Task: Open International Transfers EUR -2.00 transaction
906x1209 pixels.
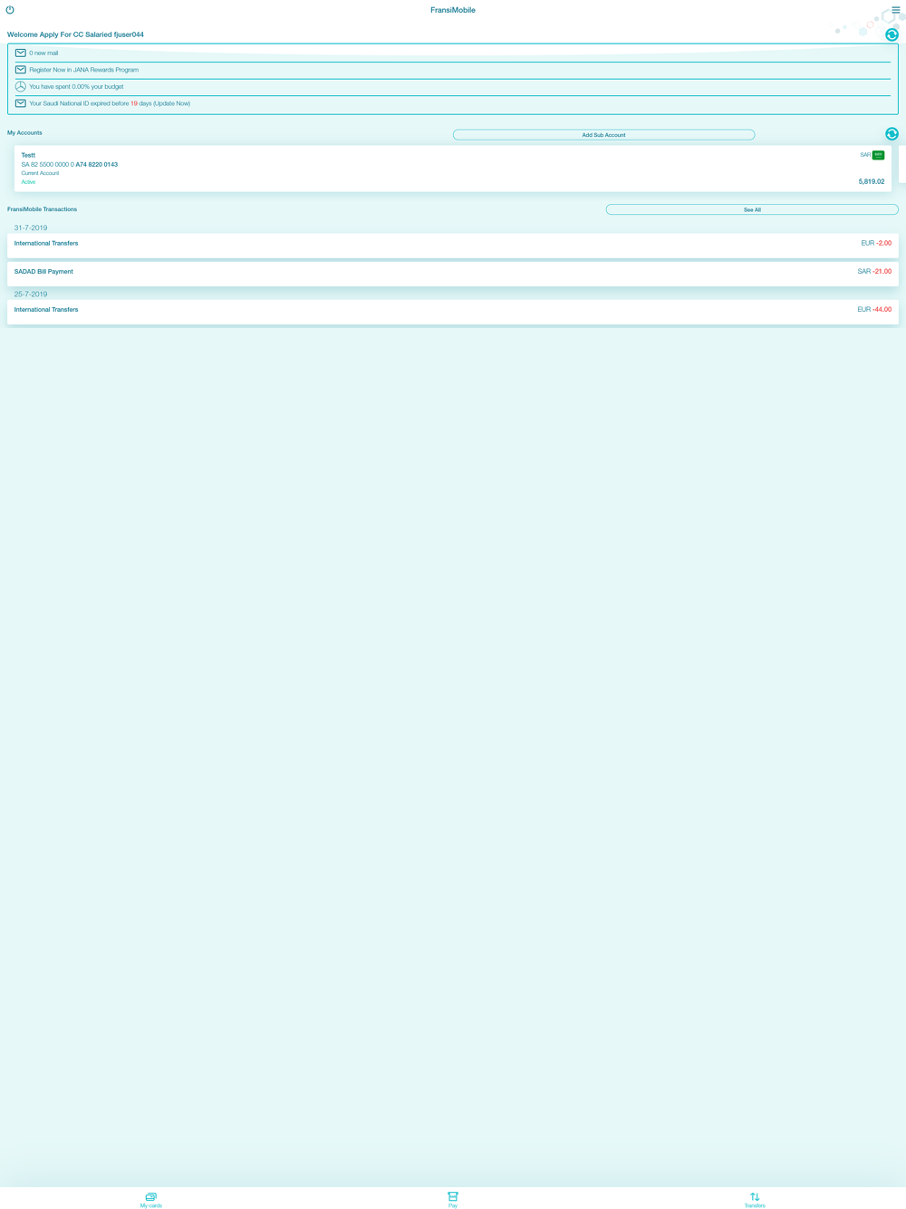Action: [453, 245]
